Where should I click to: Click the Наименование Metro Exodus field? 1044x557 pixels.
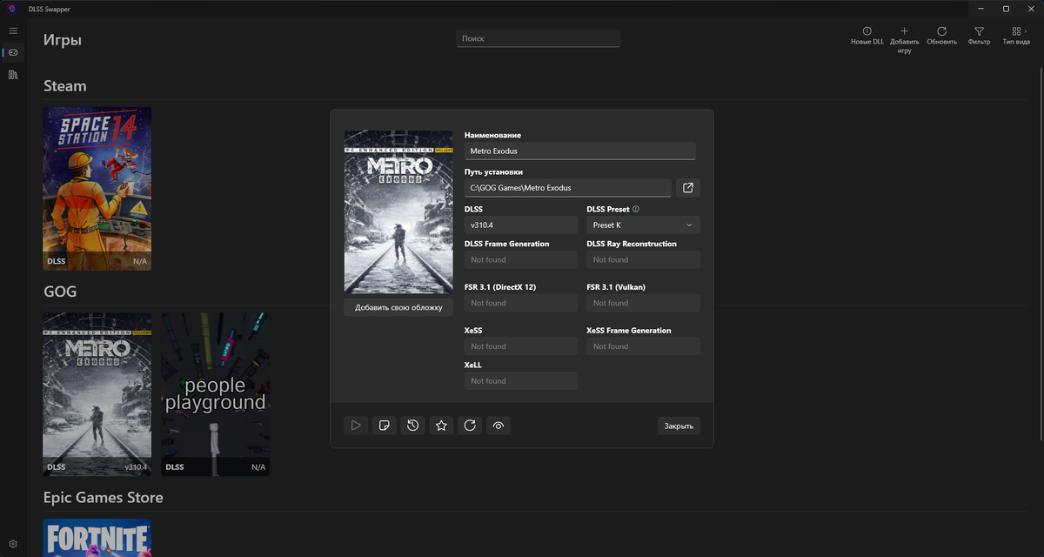[x=580, y=151]
